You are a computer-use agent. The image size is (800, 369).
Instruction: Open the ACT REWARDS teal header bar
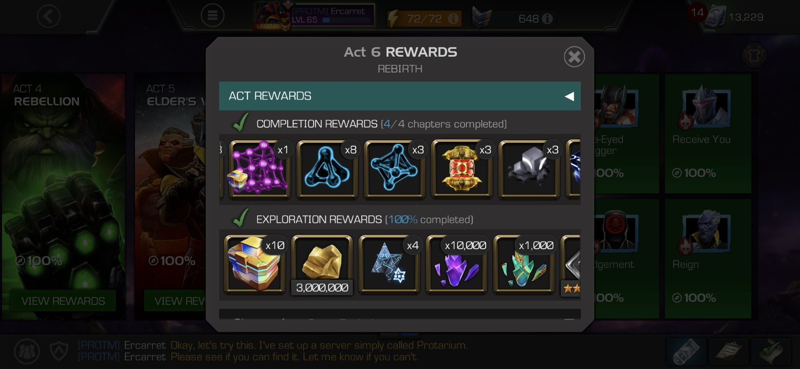coord(400,96)
